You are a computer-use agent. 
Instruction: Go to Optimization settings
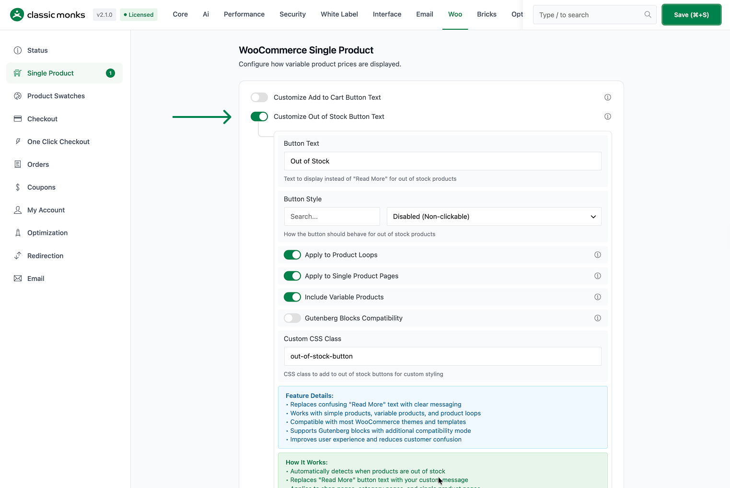(x=64, y=233)
